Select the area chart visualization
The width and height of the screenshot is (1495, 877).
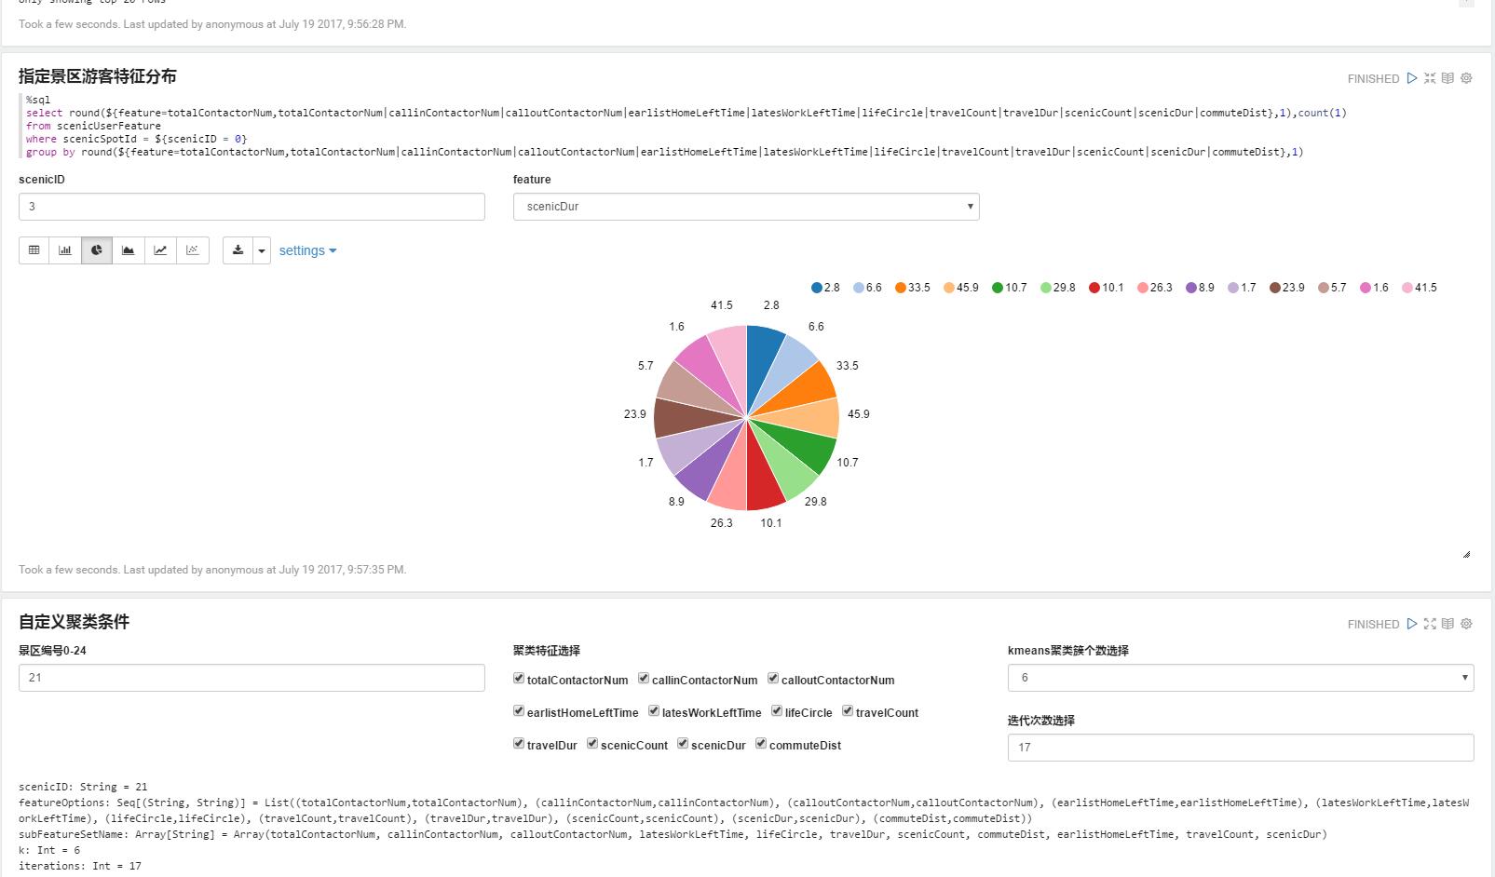coord(129,250)
